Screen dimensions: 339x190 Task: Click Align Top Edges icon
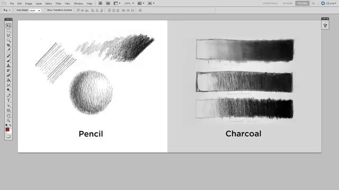tap(78, 10)
